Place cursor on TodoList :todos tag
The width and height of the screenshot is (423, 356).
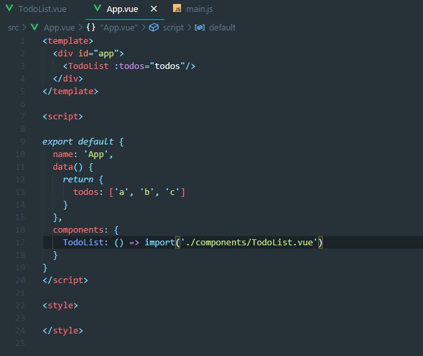[x=129, y=66]
